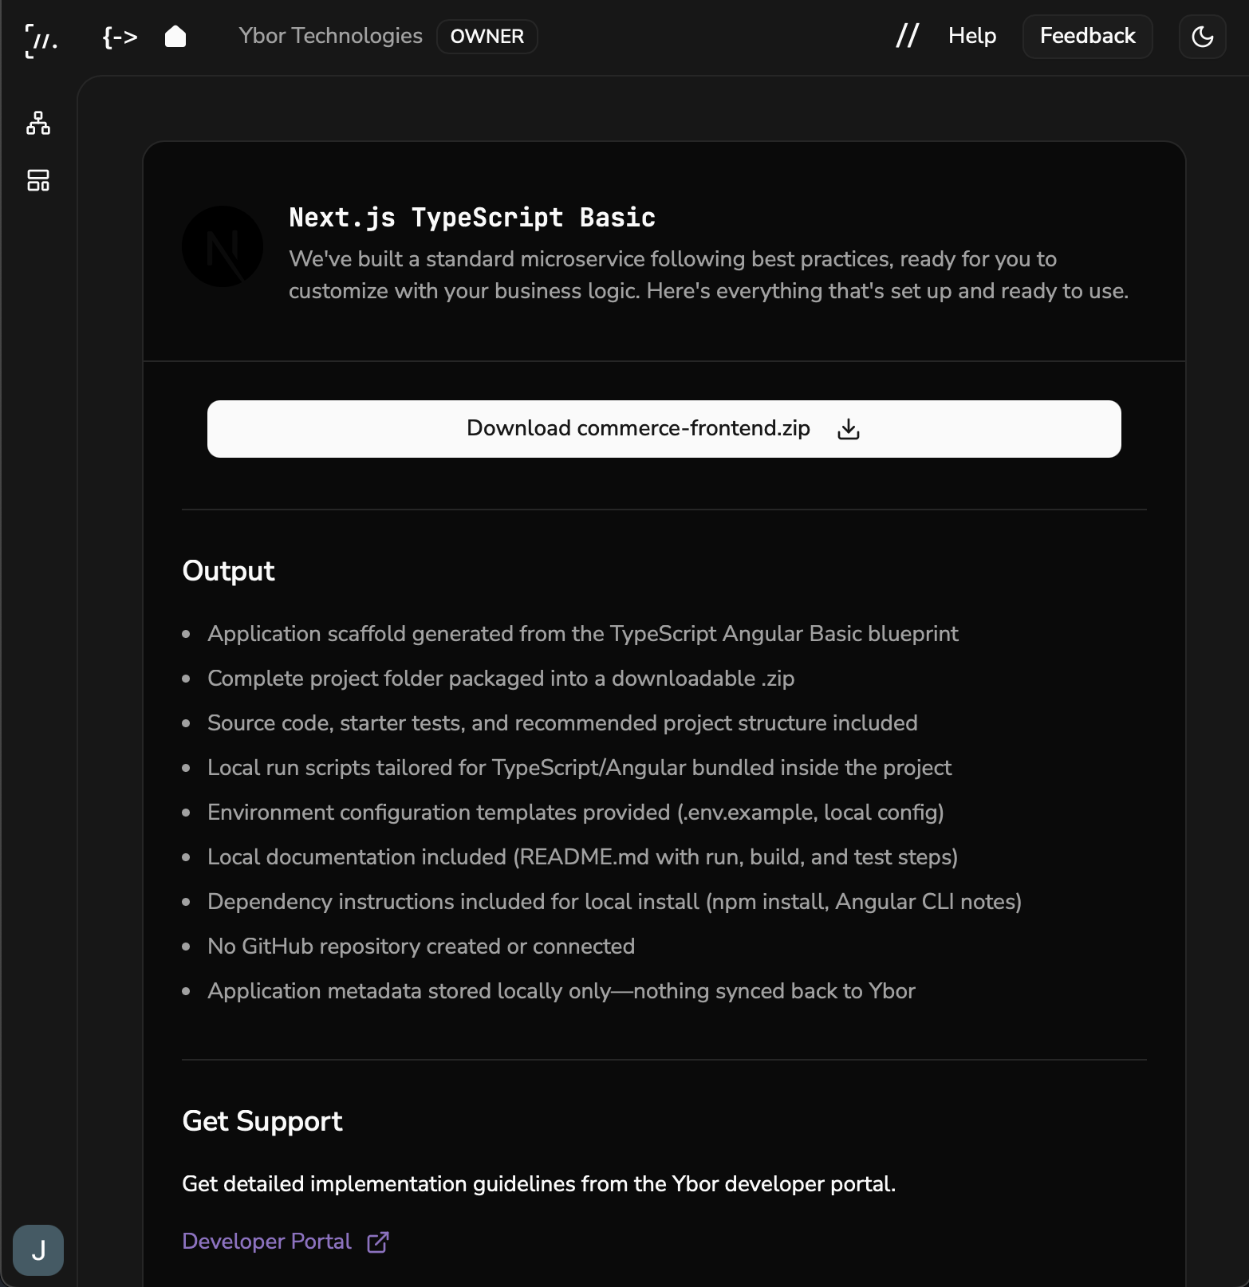The image size is (1249, 1287).
Task: Click the Output section heading
Action: (x=228, y=571)
